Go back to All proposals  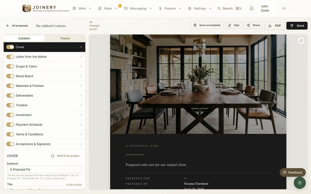17,25
